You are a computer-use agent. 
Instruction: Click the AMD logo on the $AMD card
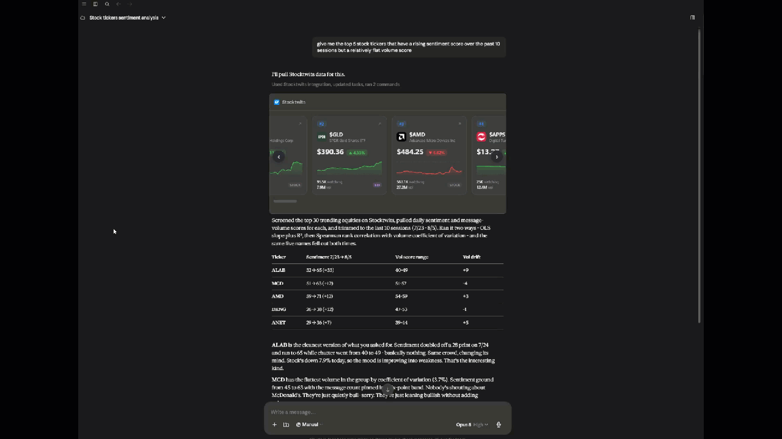[x=401, y=137]
